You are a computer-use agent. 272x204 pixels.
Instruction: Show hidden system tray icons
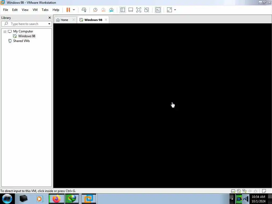[x=232, y=199]
